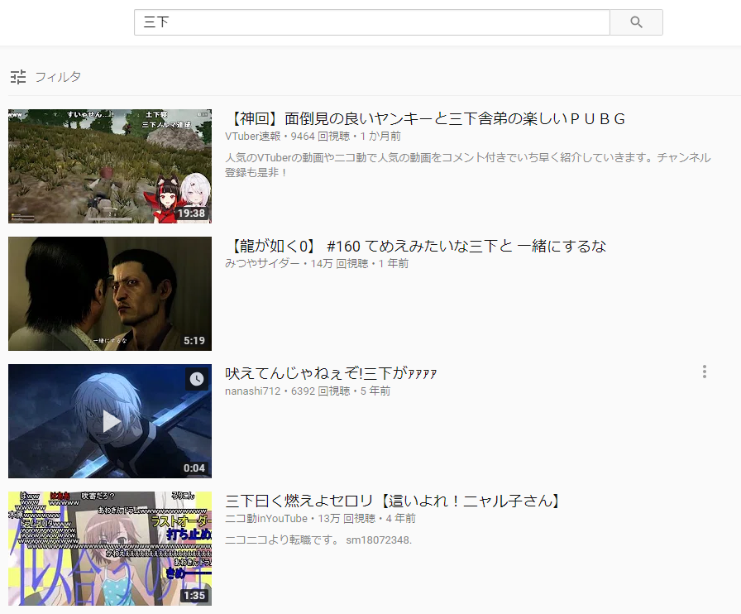
Task: Click the 5:19 duration badge
Action: click(194, 341)
